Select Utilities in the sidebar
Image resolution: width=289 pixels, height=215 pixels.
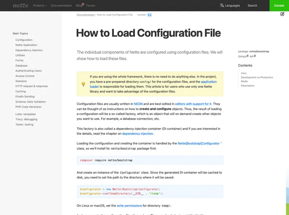click(x=20, y=55)
